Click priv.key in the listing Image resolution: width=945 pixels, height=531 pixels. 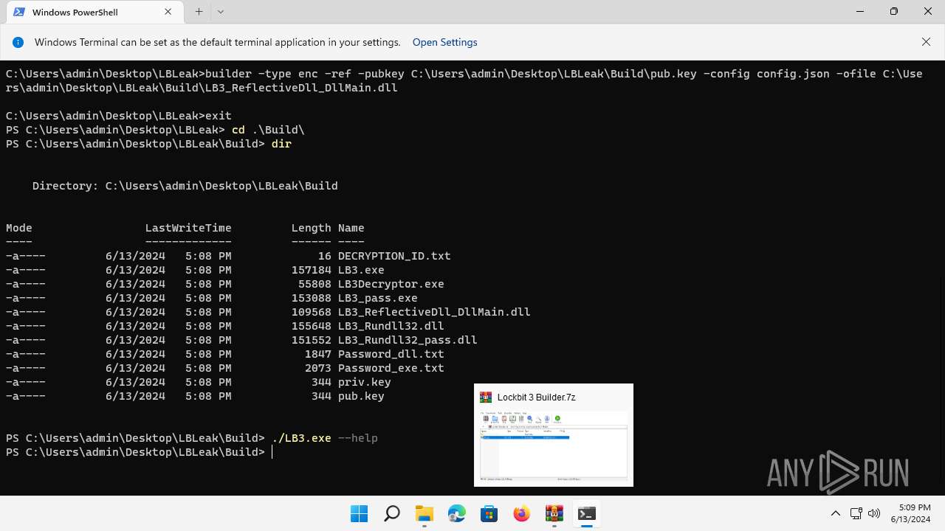[x=365, y=382]
